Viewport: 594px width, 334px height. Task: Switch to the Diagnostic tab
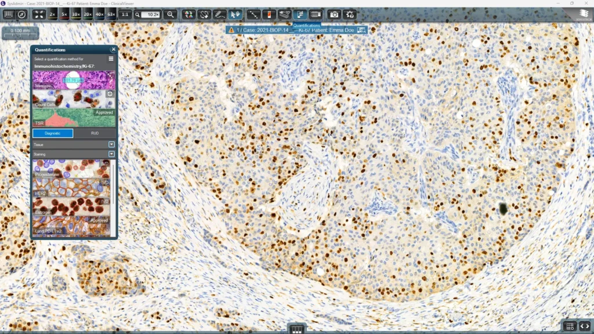[x=53, y=133]
